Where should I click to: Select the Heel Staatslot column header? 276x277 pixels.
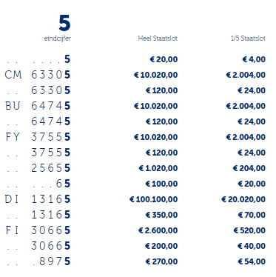(158, 39)
